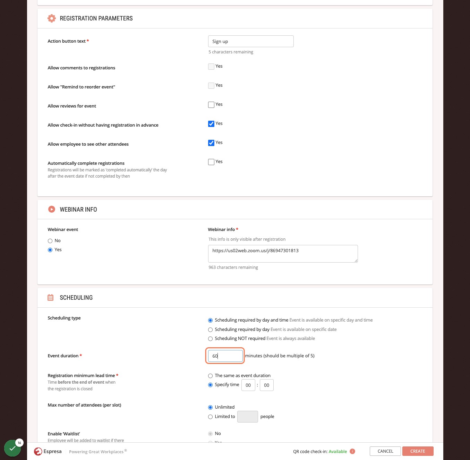Select Scheduling required by day option
The width and height of the screenshot is (470, 460).
pyautogui.click(x=210, y=330)
